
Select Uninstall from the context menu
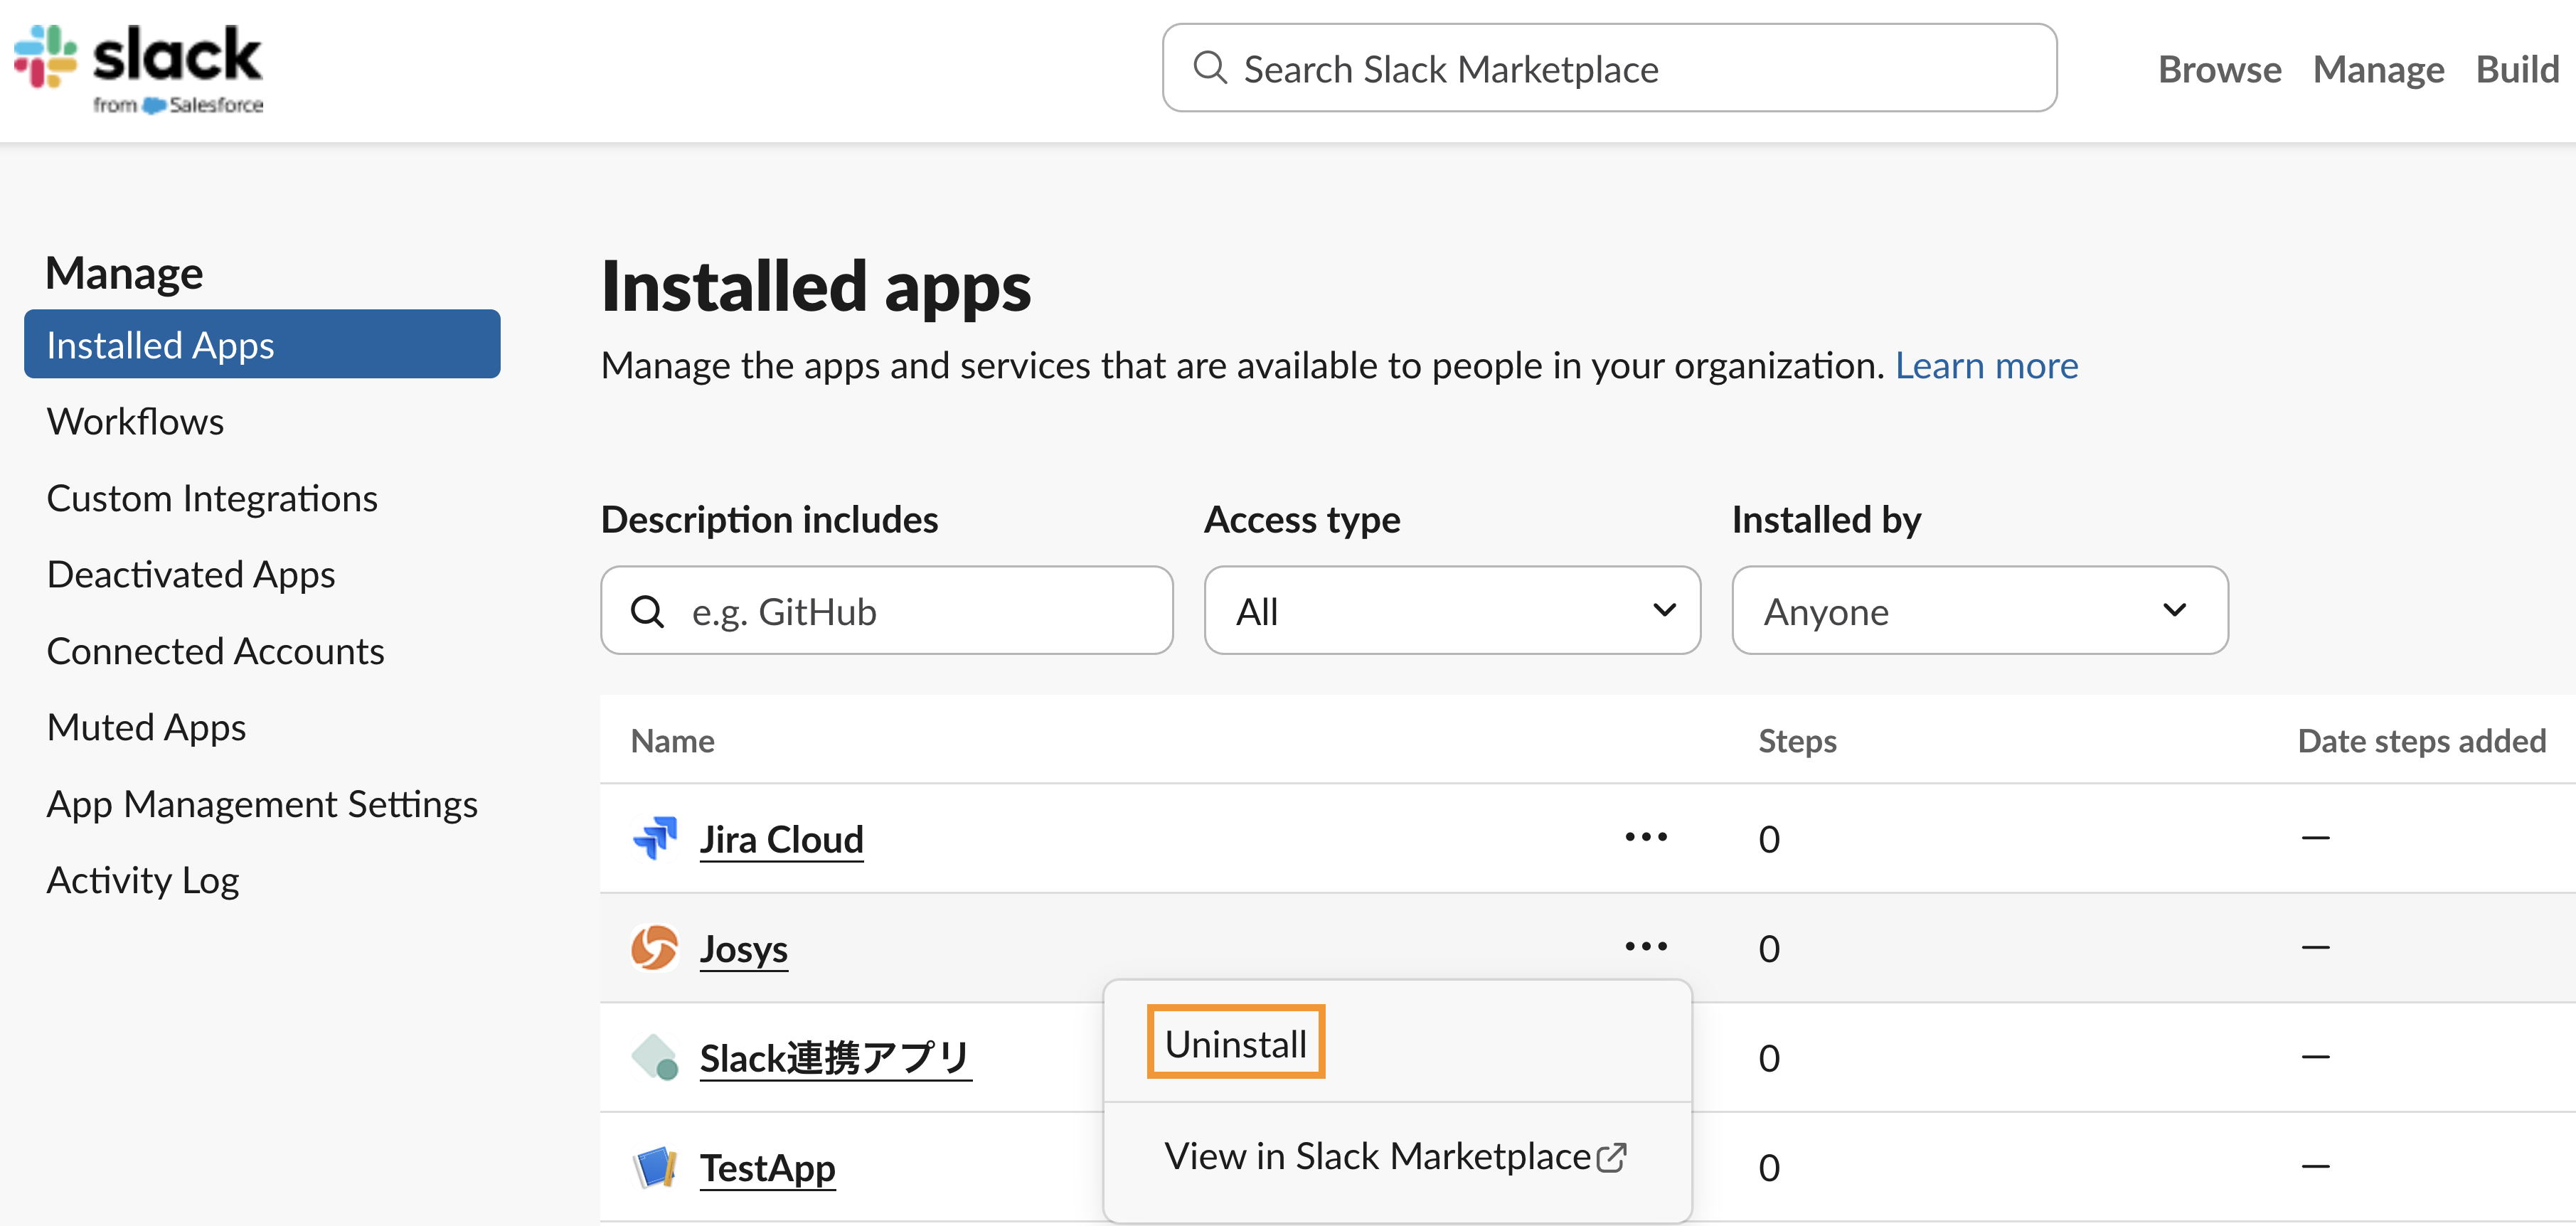tap(1235, 1043)
